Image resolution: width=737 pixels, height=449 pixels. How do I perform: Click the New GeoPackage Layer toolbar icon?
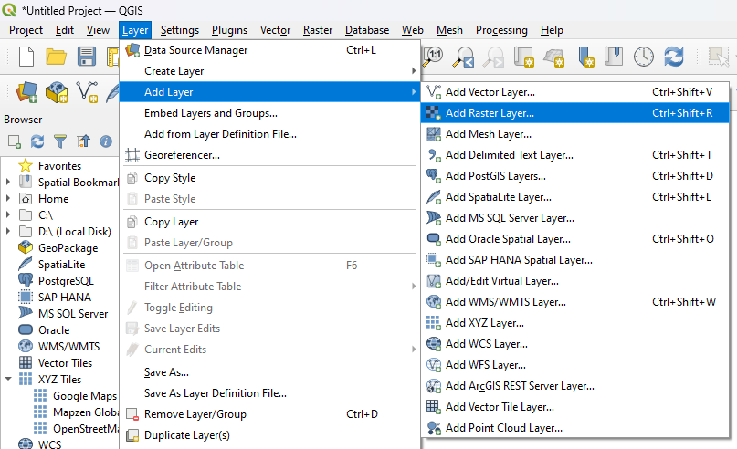57,91
